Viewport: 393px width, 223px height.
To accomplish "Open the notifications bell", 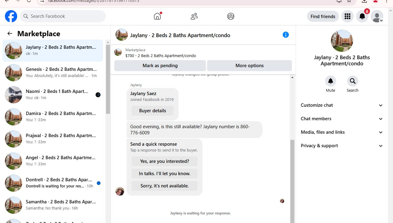I will pyautogui.click(x=362, y=16).
